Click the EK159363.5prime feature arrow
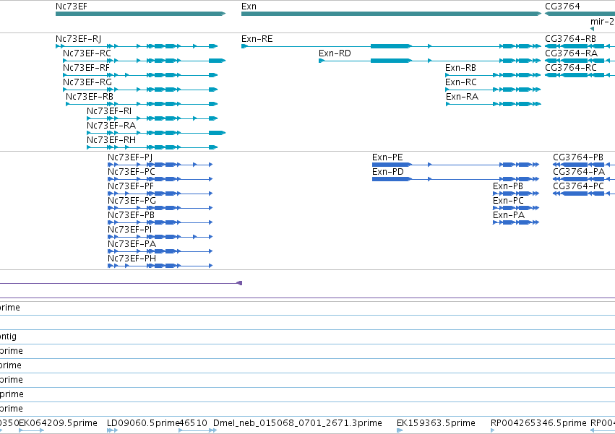The height and width of the screenshot is (434, 615). (399, 430)
